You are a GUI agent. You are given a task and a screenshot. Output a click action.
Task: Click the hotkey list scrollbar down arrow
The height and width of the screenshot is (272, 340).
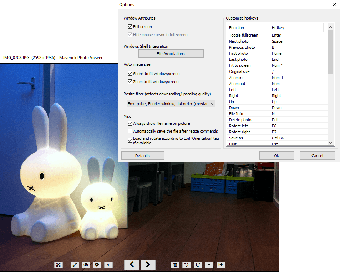coord(330,142)
